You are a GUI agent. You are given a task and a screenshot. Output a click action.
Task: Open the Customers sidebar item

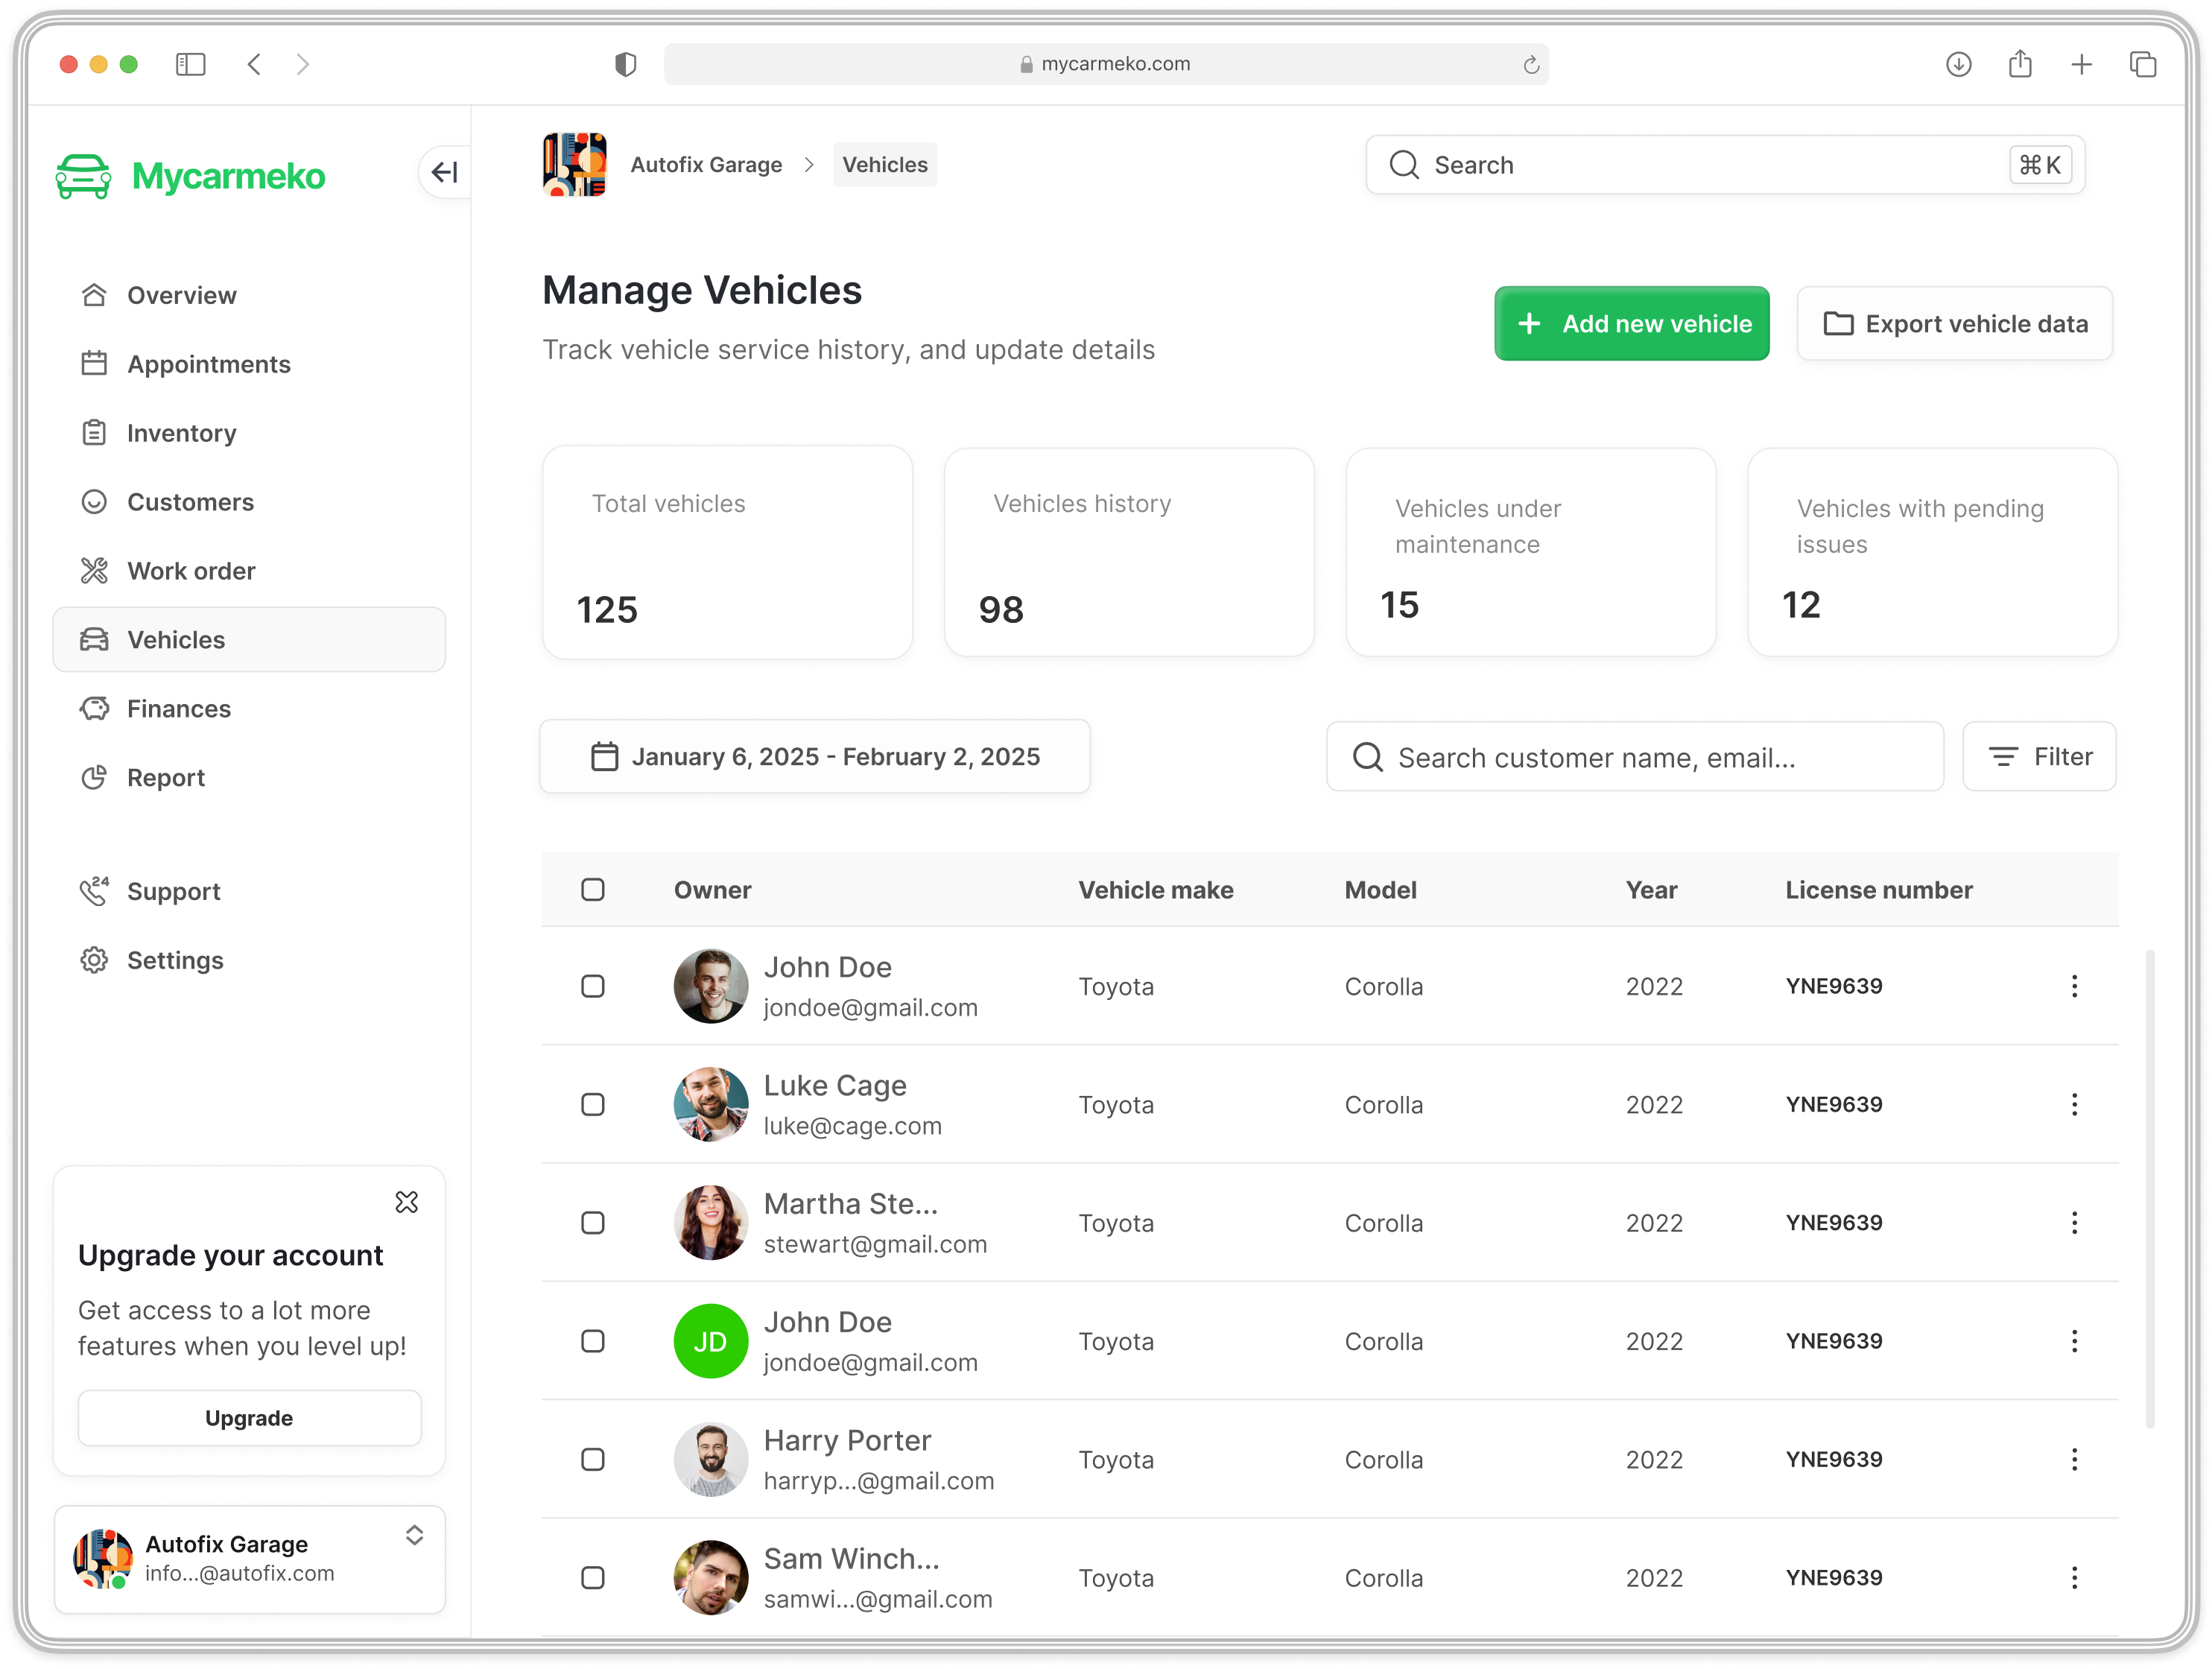(x=190, y=502)
